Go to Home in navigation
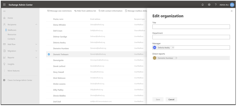 click(10, 18)
